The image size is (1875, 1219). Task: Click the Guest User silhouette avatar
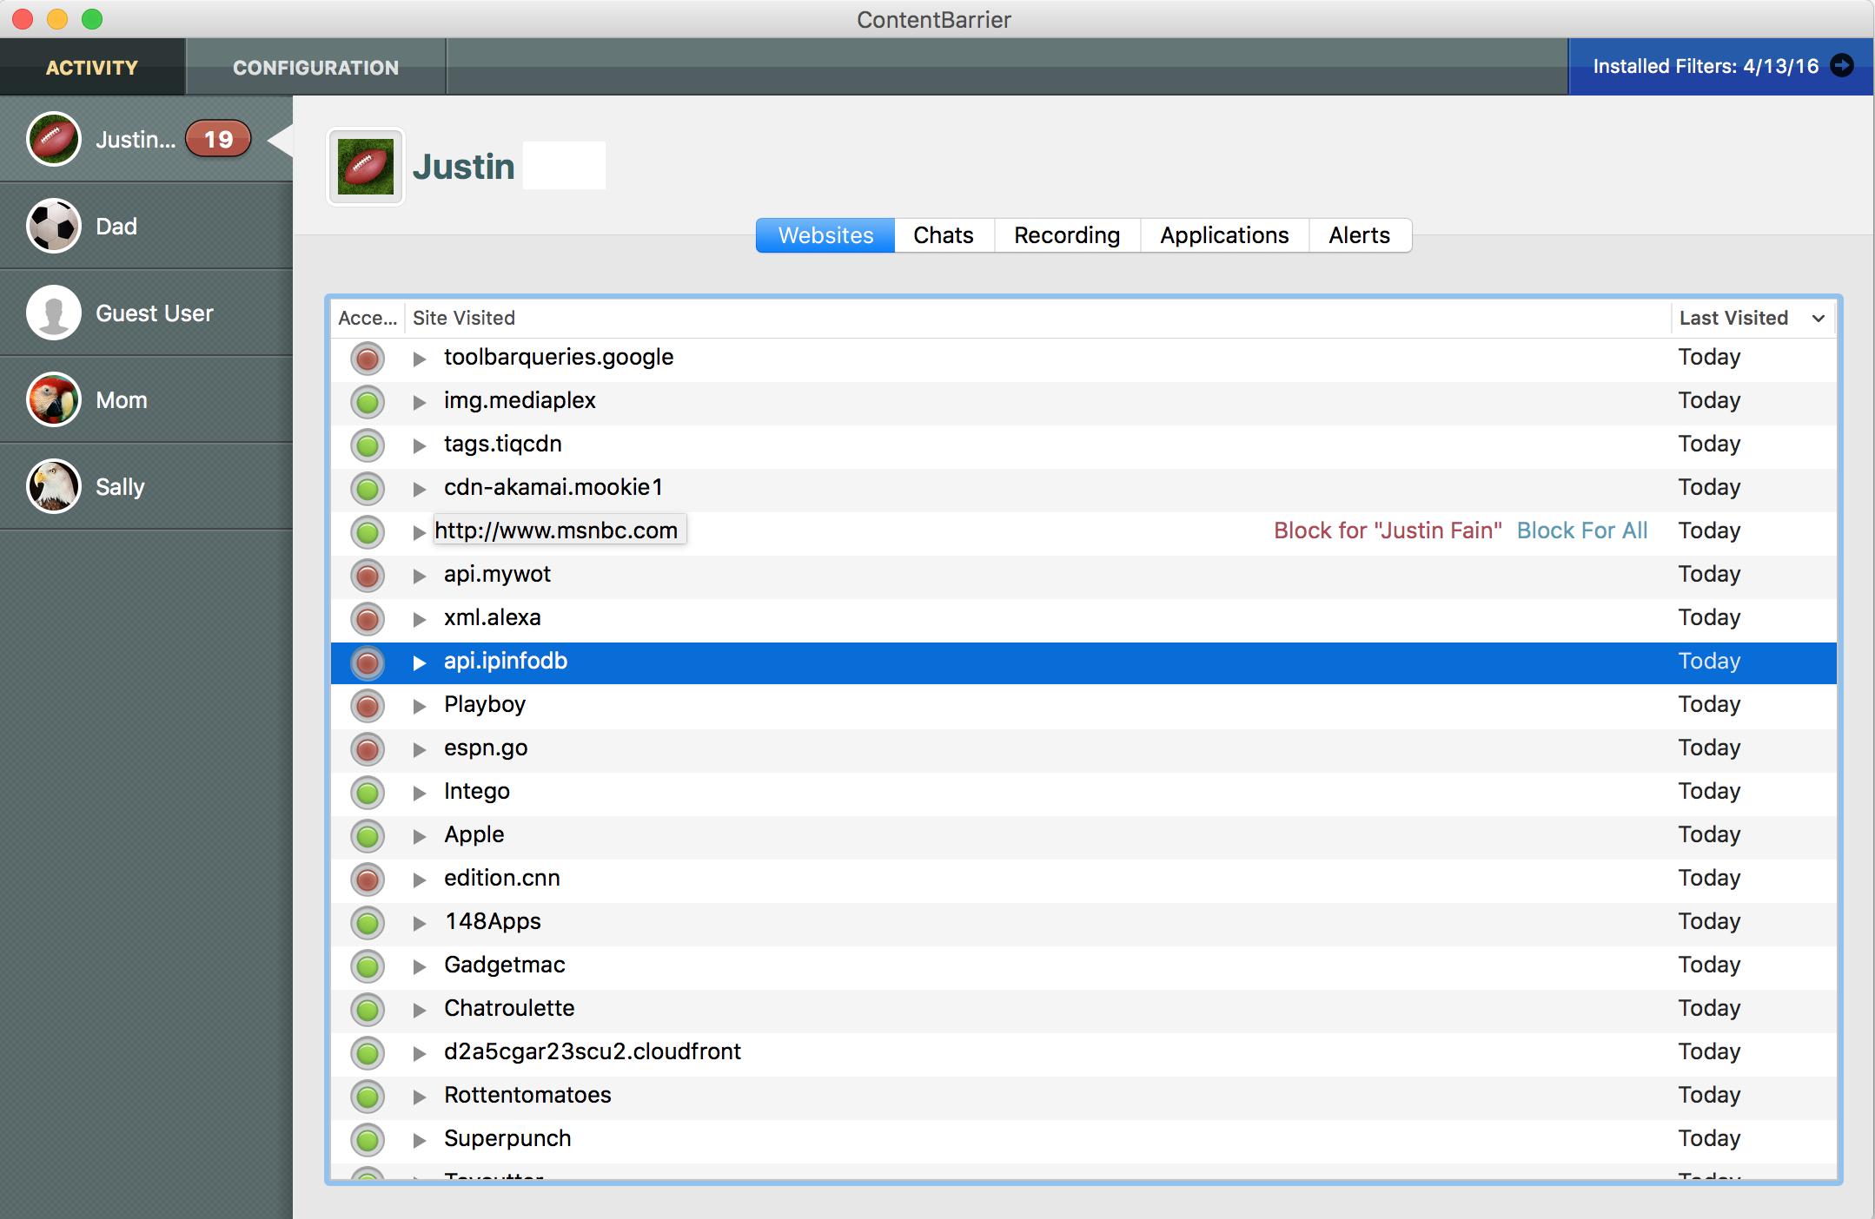[54, 313]
